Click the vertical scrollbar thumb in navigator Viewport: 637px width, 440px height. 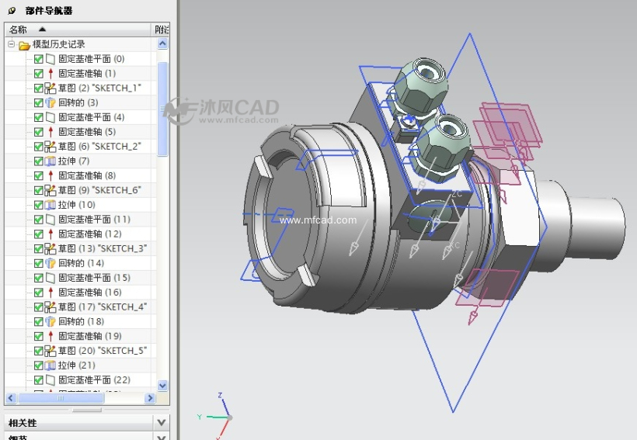[162, 109]
